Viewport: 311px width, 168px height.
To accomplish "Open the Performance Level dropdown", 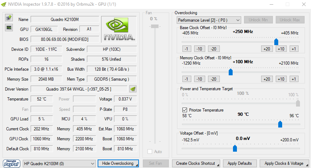I will click(209, 20).
